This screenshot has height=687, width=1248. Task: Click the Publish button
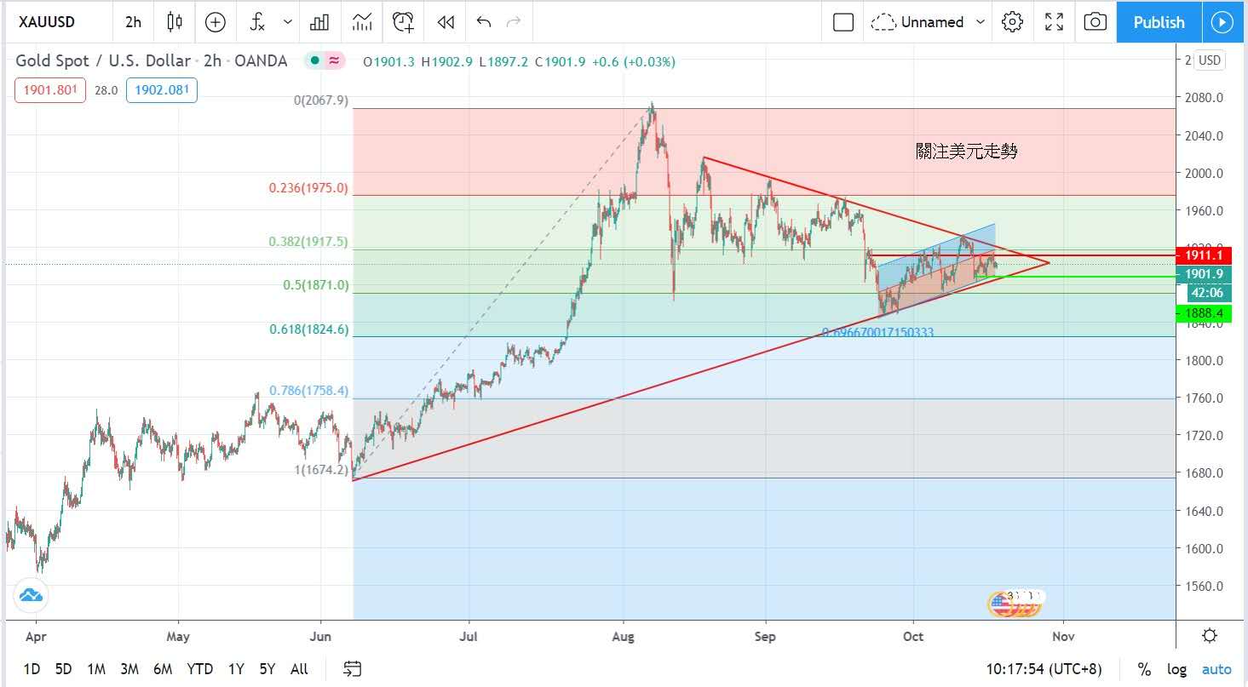click(1159, 22)
